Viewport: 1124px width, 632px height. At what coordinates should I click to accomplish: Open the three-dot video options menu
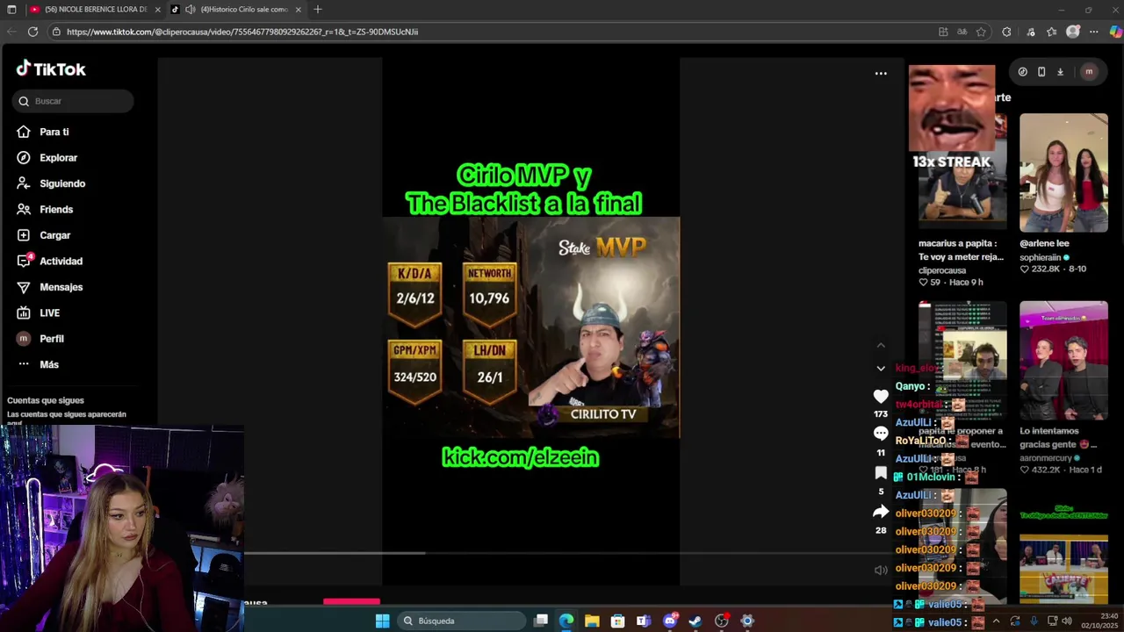(881, 74)
